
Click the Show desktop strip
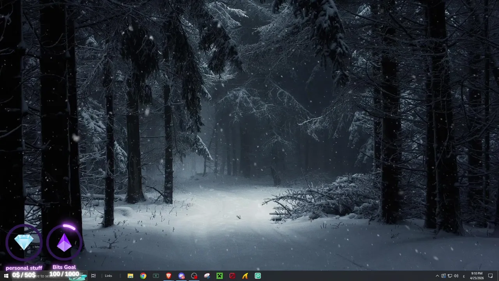coord(498,276)
